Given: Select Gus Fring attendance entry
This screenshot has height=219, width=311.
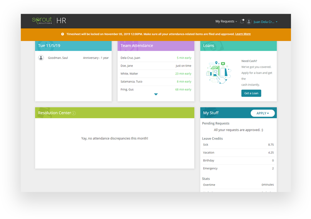Looking at the screenshot, I should coord(155,89).
